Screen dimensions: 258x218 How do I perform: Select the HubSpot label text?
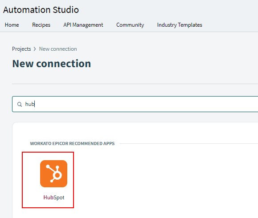coord(54,198)
